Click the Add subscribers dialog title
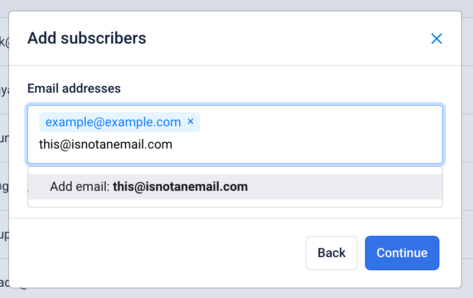Image resolution: width=473 pixels, height=298 pixels. coord(87,38)
